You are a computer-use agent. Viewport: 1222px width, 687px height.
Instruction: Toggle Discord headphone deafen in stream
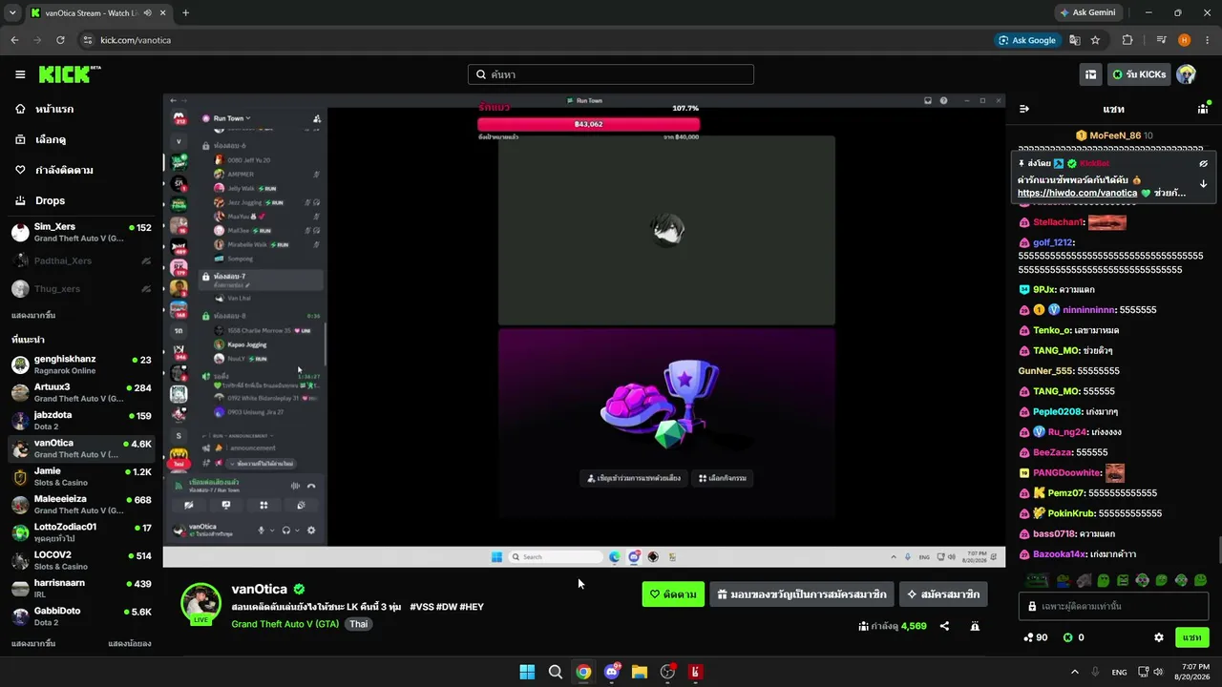(285, 531)
